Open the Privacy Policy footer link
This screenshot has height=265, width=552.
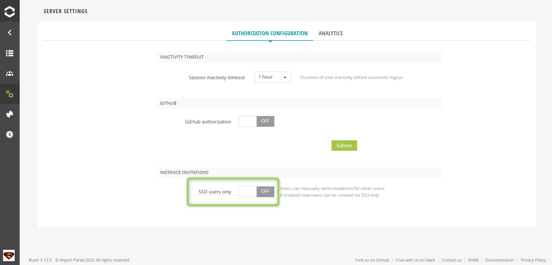533,260
